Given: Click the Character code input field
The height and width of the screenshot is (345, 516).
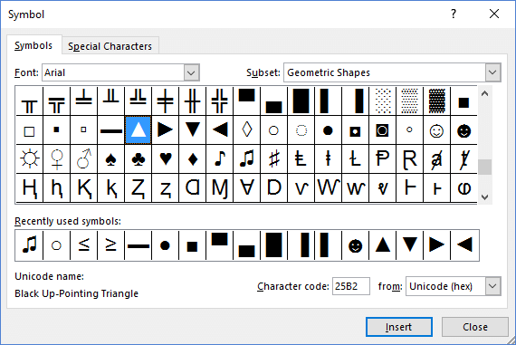Looking at the screenshot, I should pyautogui.click(x=351, y=286).
